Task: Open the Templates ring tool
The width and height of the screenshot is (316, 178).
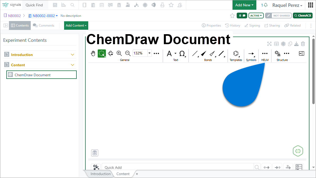Action: coord(236,54)
